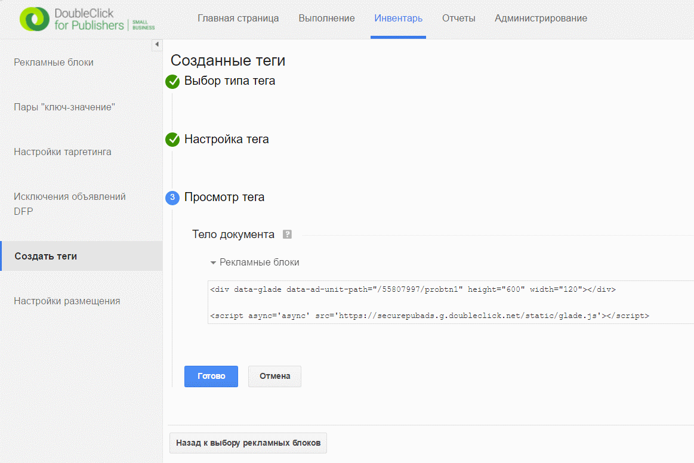Image resolution: width=694 pixels, height=463 pixels.
Task: Click the Отмена button
Action: pos(275,376)
